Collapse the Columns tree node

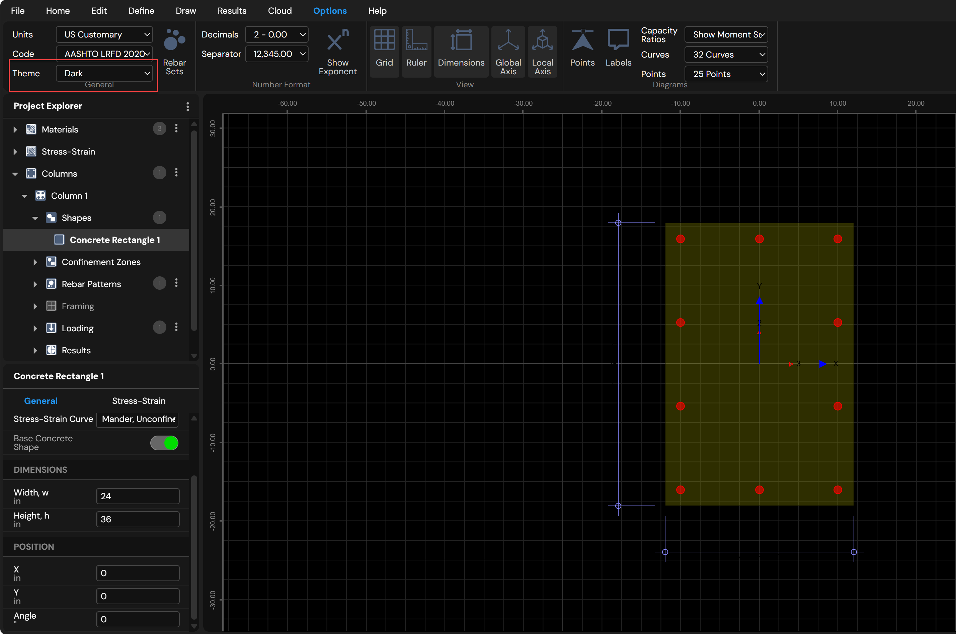[15, 174]
